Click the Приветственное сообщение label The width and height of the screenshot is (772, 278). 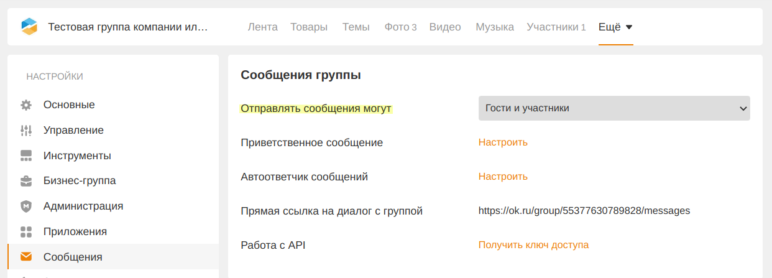311,142
